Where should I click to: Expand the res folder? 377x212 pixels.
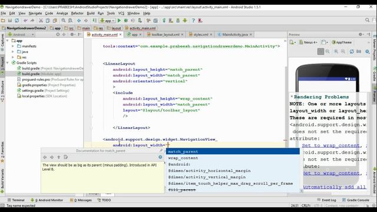click(x=13, y=57)
